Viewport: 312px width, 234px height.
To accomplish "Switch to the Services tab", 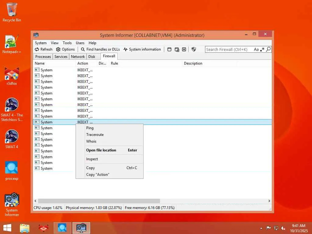I will click(61, 56).
